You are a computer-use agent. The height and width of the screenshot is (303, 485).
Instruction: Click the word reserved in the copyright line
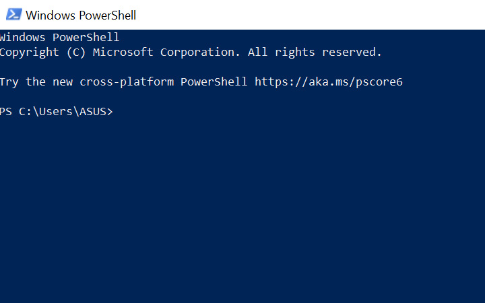[352, 53]
